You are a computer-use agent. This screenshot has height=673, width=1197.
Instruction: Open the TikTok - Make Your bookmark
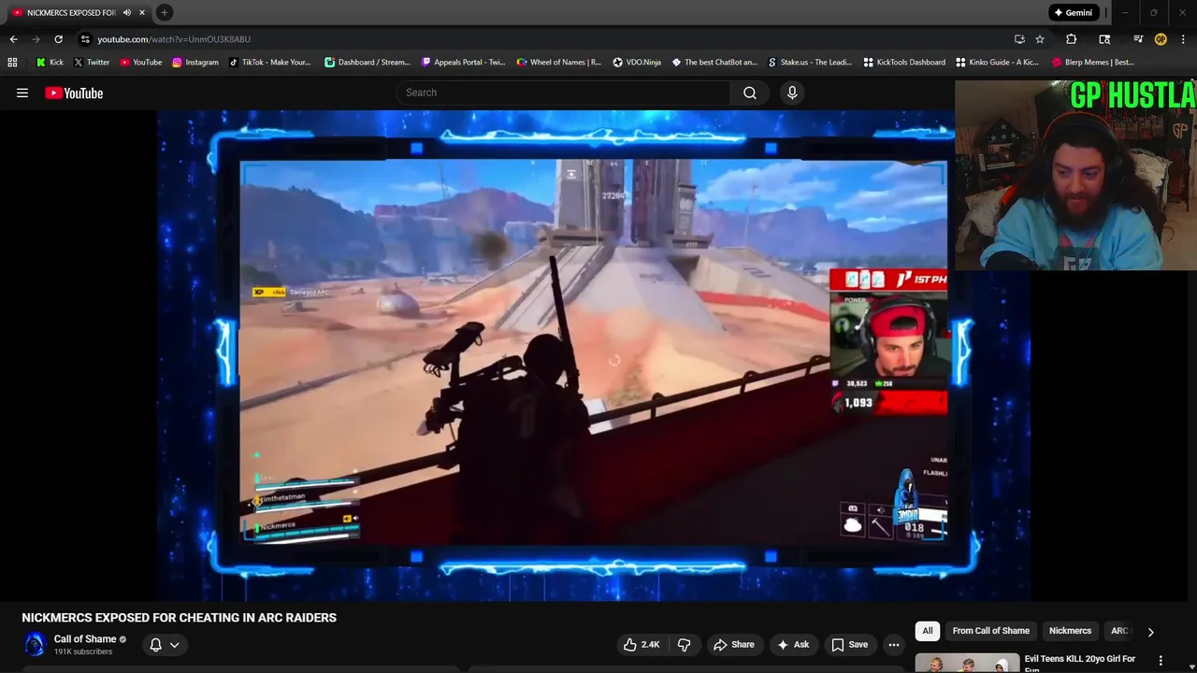tap(268, 63)
